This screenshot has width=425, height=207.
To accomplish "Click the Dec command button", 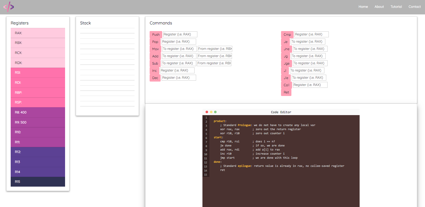I will point(155,78).
